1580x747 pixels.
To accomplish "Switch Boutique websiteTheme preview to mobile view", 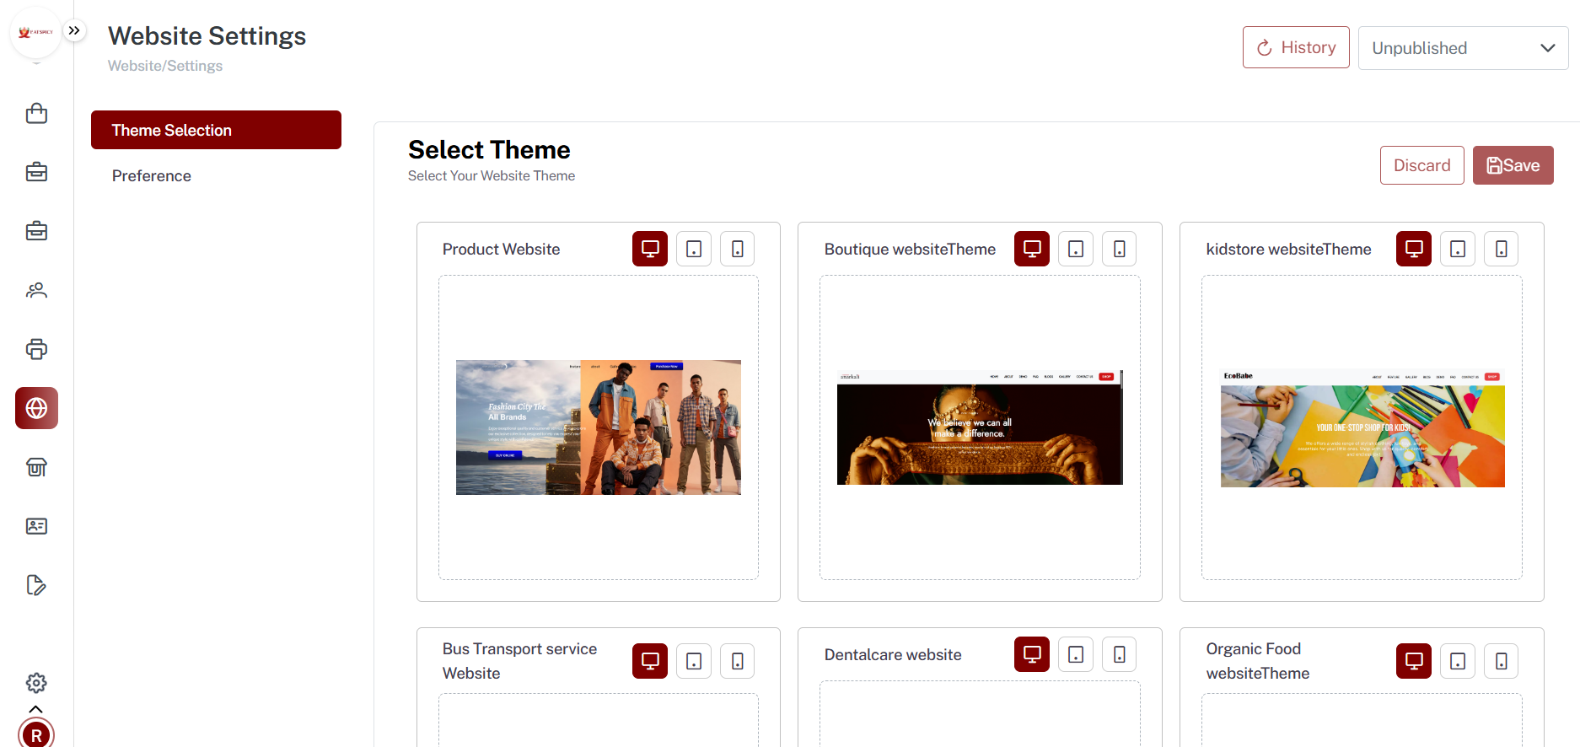I will pyautogui.click(x=1120, y=249).
